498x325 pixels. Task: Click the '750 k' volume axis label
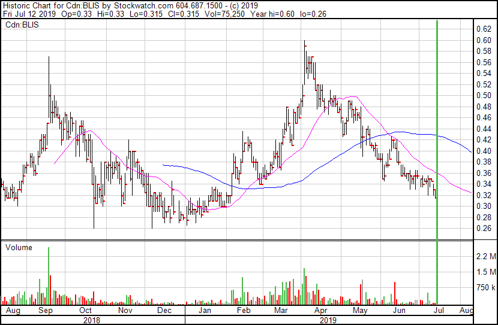tap(485, 288)
